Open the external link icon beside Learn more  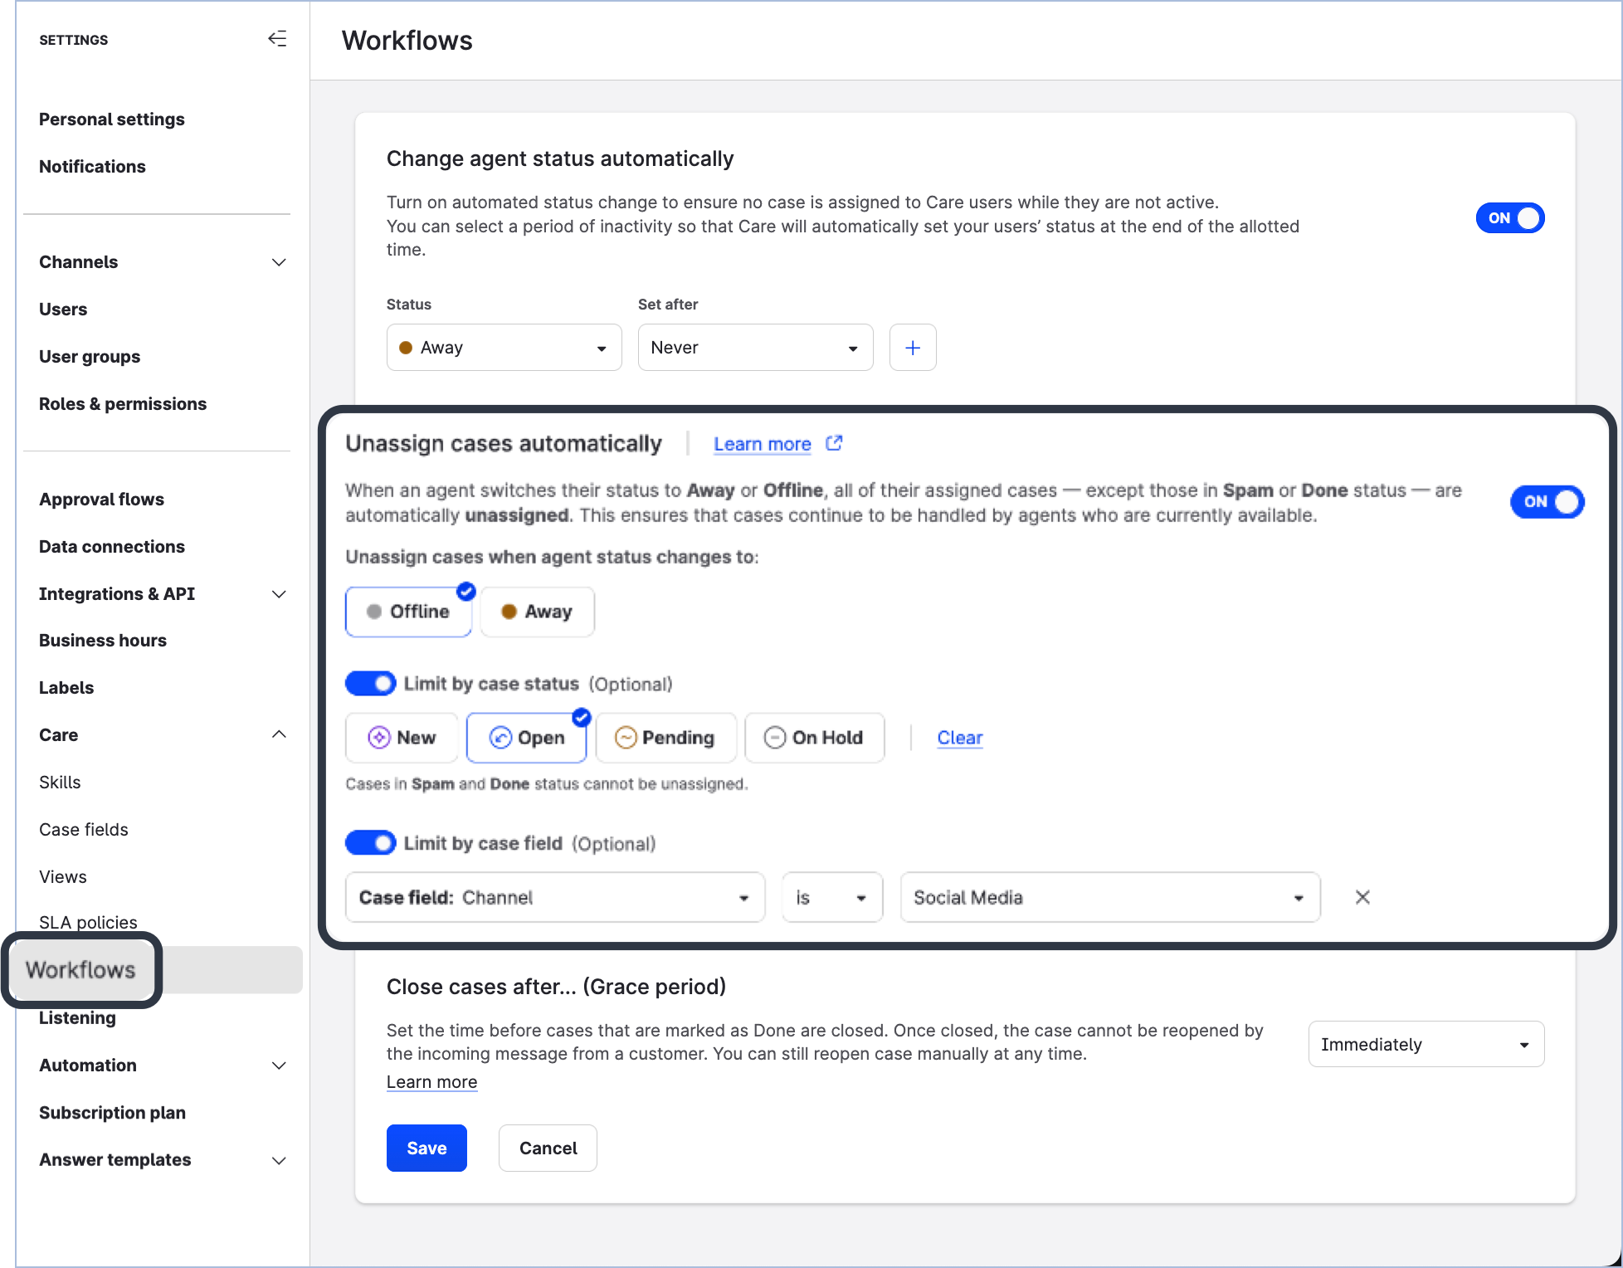(834, 443)
